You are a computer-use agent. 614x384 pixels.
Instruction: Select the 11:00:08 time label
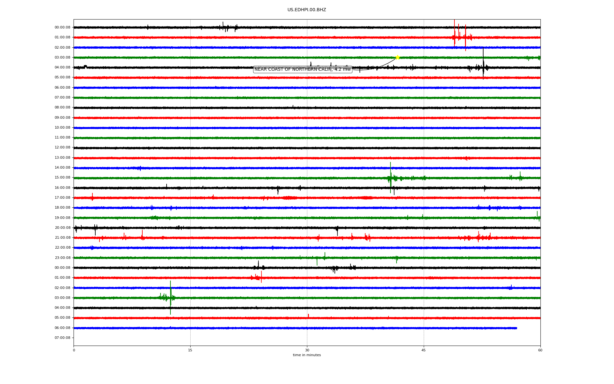click(62, 138)
